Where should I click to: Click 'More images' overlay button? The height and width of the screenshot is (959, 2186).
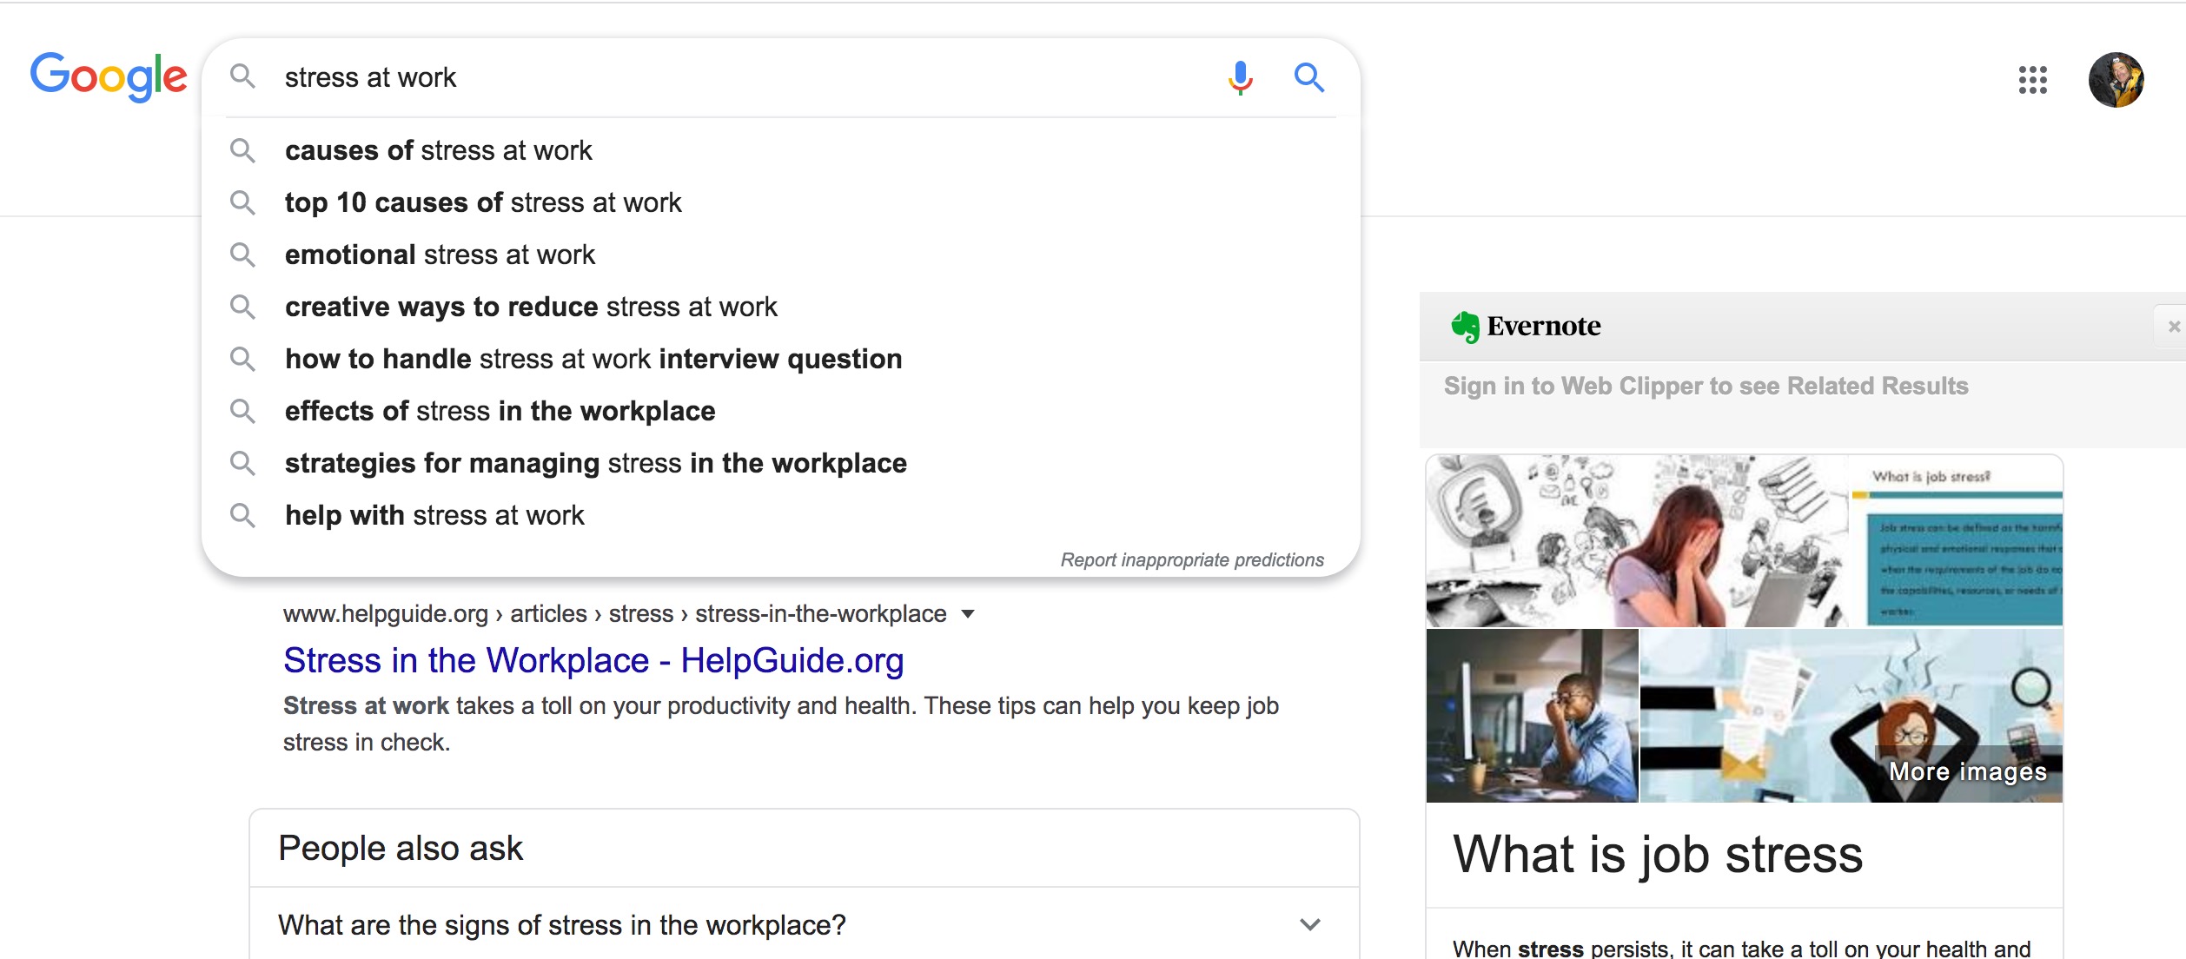tap(1967, 771)
